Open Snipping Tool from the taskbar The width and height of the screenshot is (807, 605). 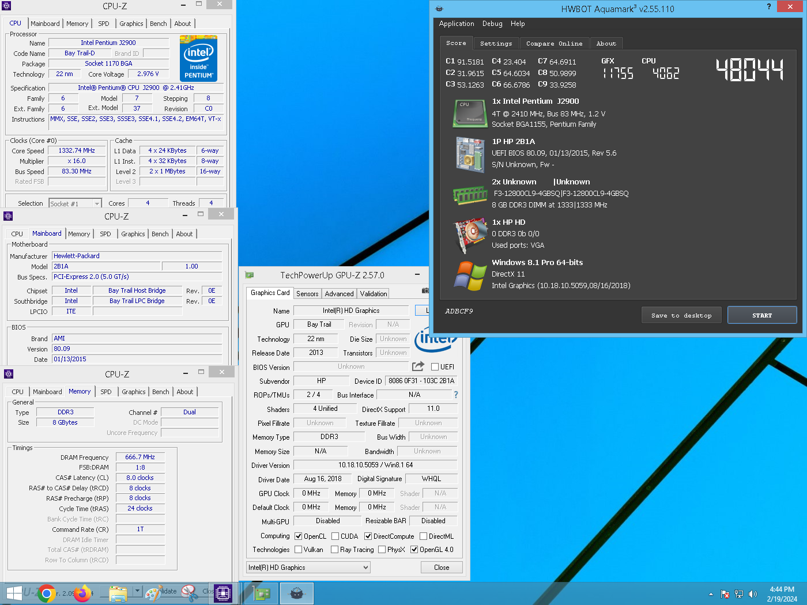[189, 593]
